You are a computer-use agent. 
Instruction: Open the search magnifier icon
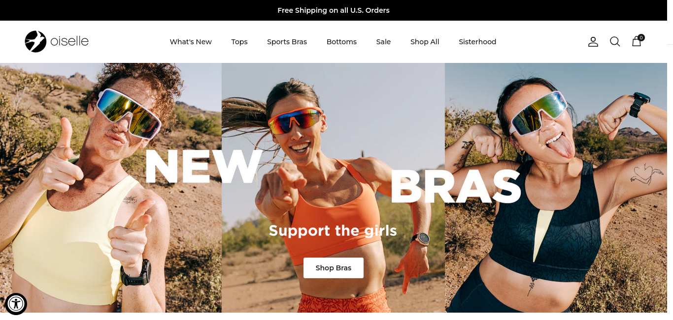point(615,42)
